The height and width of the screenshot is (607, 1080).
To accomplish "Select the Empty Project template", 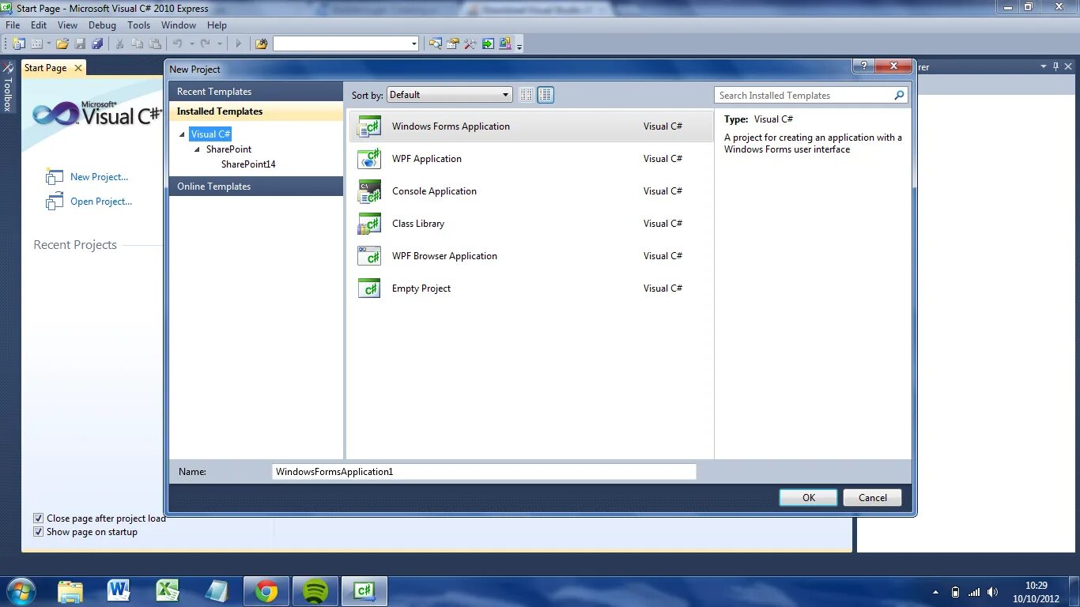I will tap(531, 288).
